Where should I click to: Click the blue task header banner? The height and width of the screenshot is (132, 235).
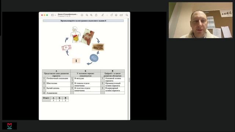click(83, 21)
